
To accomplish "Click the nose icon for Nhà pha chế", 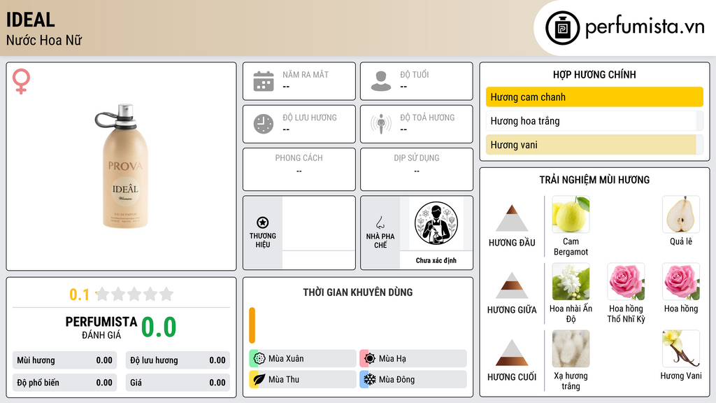I will click(x=380, y=222).
